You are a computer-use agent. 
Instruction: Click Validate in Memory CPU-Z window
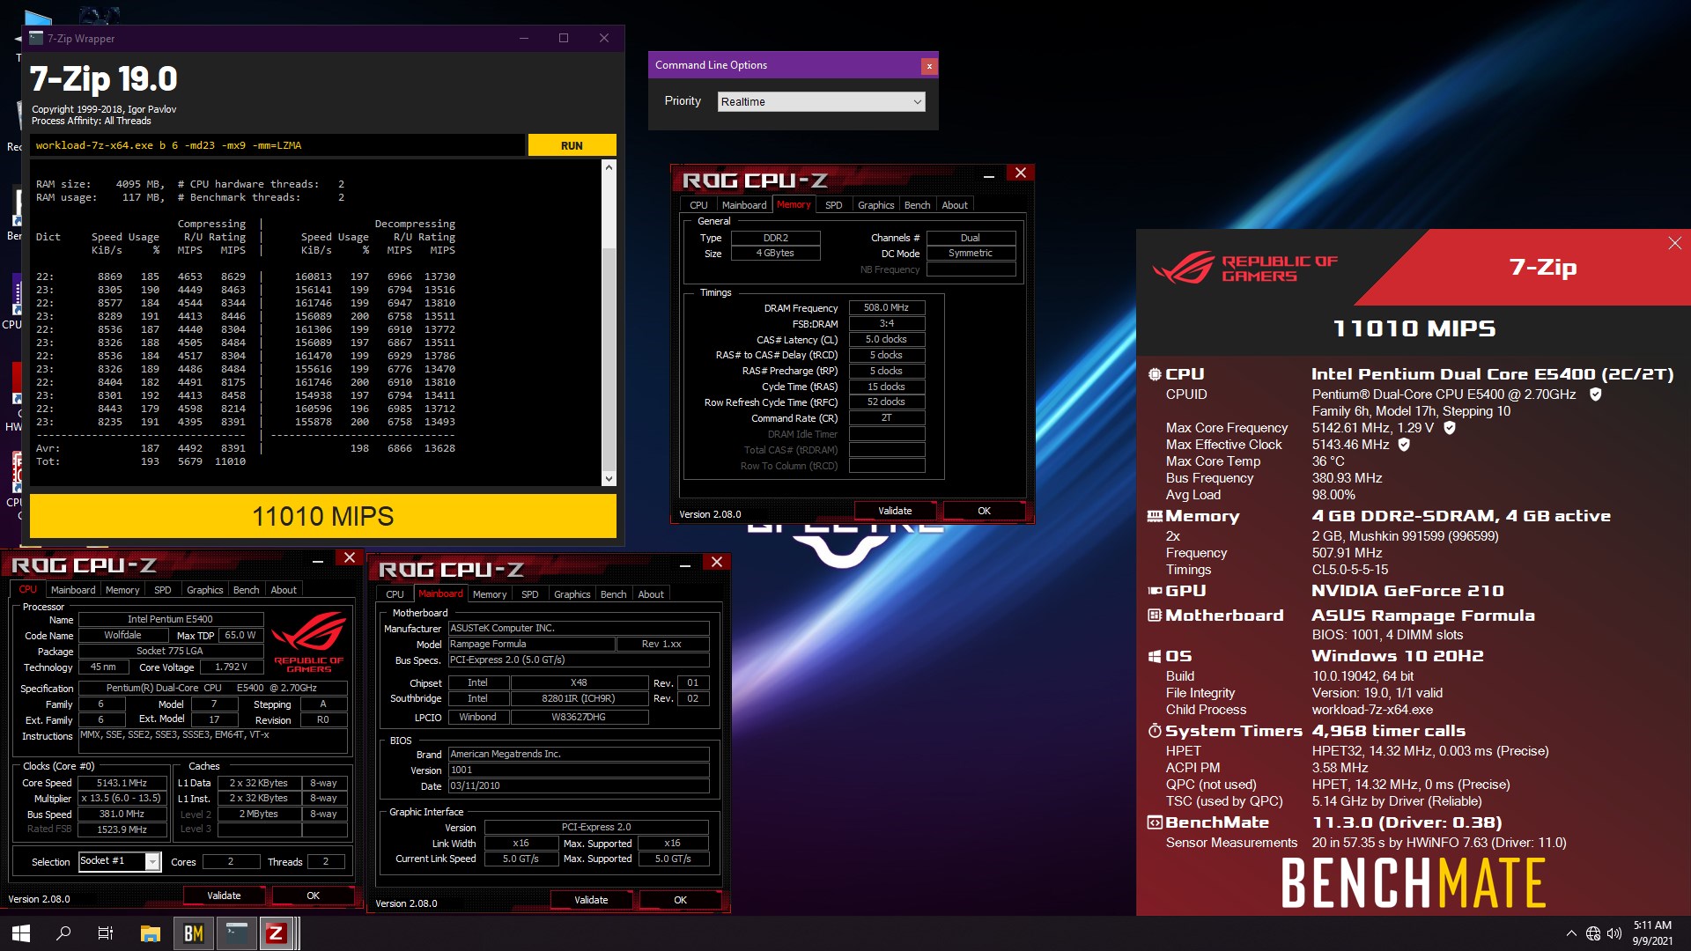895,511
